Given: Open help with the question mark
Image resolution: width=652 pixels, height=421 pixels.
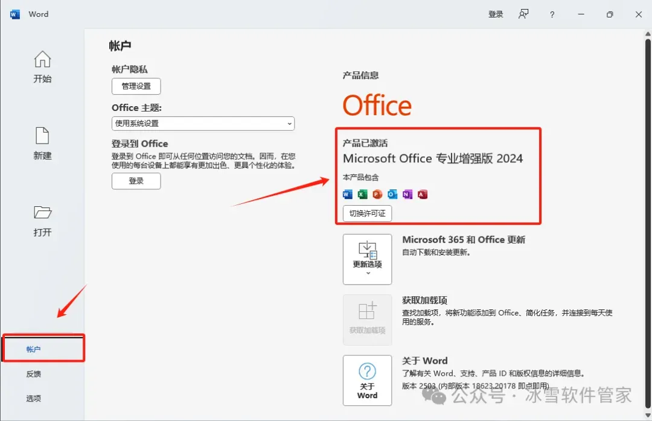Looking at the screenshot, I should (x=552, y=14).
